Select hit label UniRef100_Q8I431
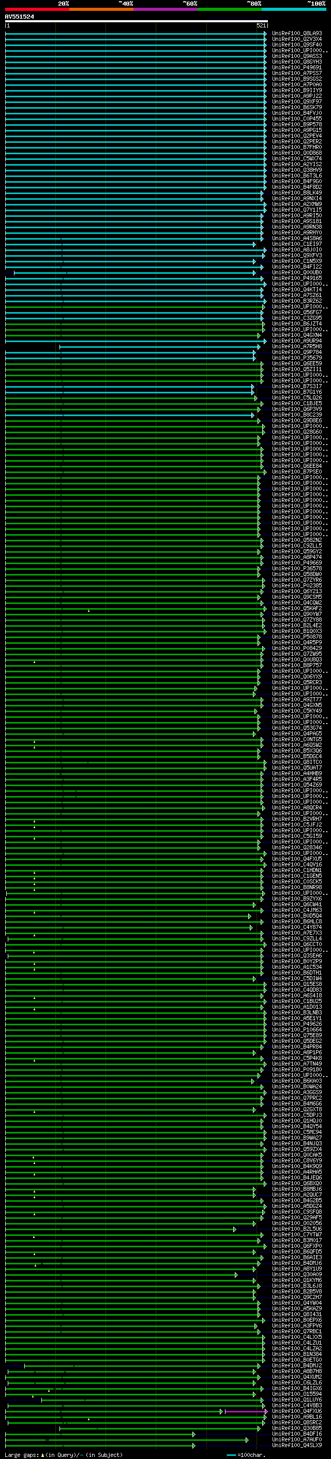 point(297,1315)
